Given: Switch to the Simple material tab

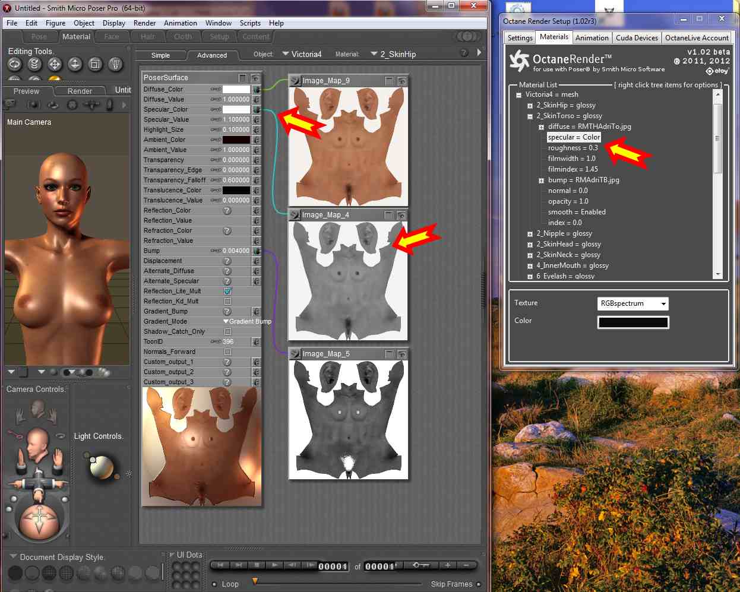Looking at the screenshot, I should point(160,55).
